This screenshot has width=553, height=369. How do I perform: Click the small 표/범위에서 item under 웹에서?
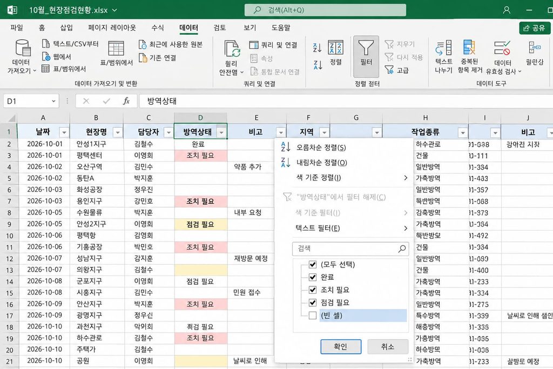[64, 69]
